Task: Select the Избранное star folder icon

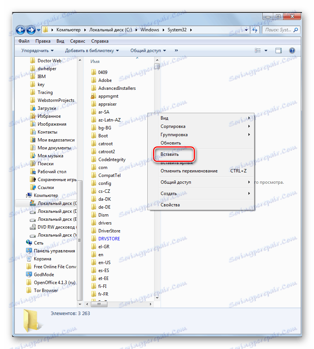Action: 33,116
